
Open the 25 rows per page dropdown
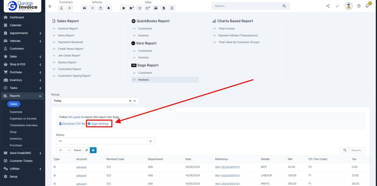(63, 150)
